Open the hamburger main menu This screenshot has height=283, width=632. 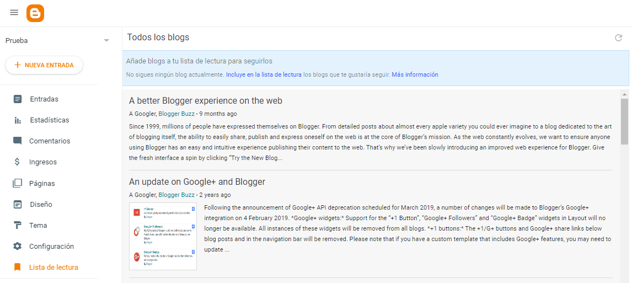pos(14,13)
